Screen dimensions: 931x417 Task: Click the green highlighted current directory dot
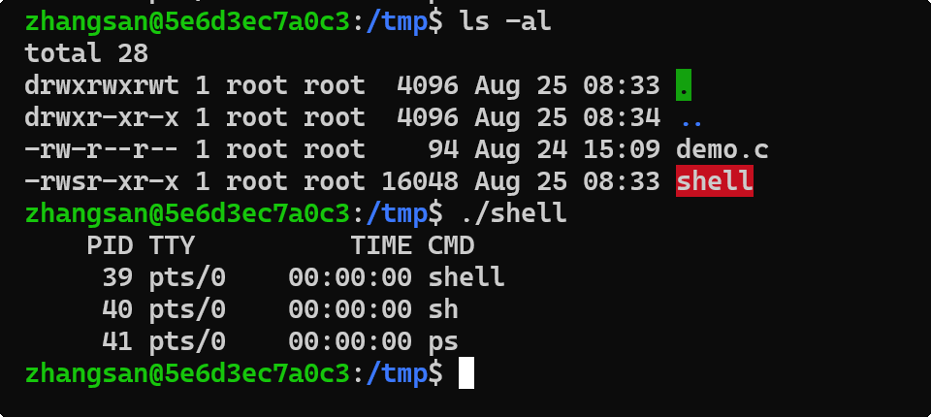coord(684,85)
